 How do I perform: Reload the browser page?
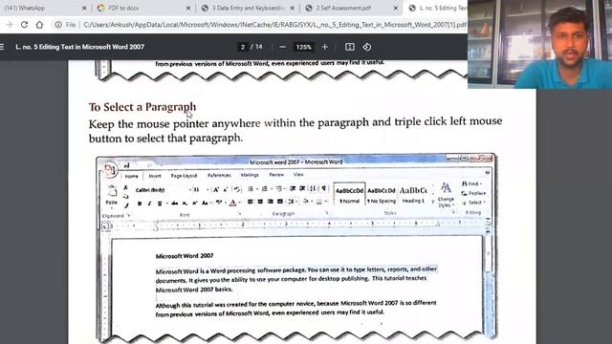tap(24, 25)
